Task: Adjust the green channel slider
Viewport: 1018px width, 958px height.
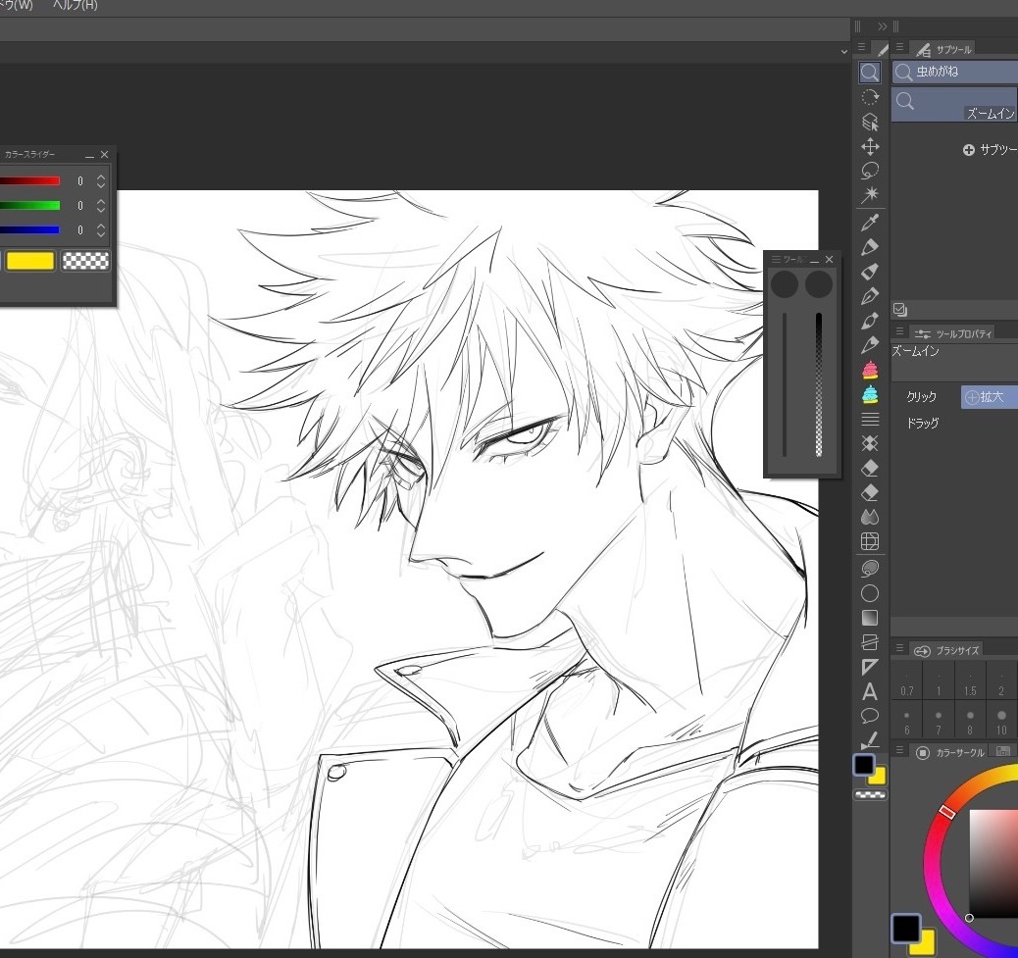Action: 29,206
